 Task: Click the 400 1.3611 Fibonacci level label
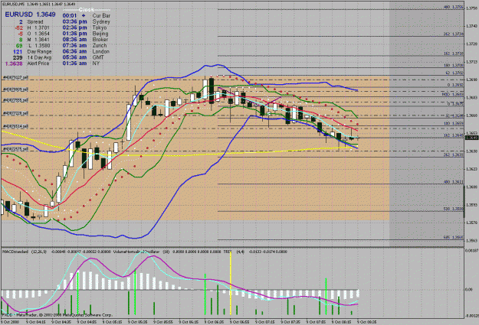[x=454, y=182]
